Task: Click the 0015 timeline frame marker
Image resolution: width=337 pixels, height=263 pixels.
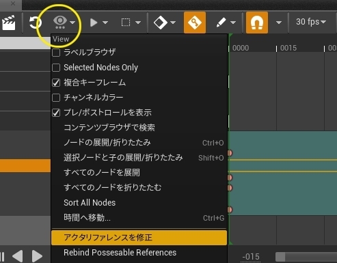Action: click(288, 48)
